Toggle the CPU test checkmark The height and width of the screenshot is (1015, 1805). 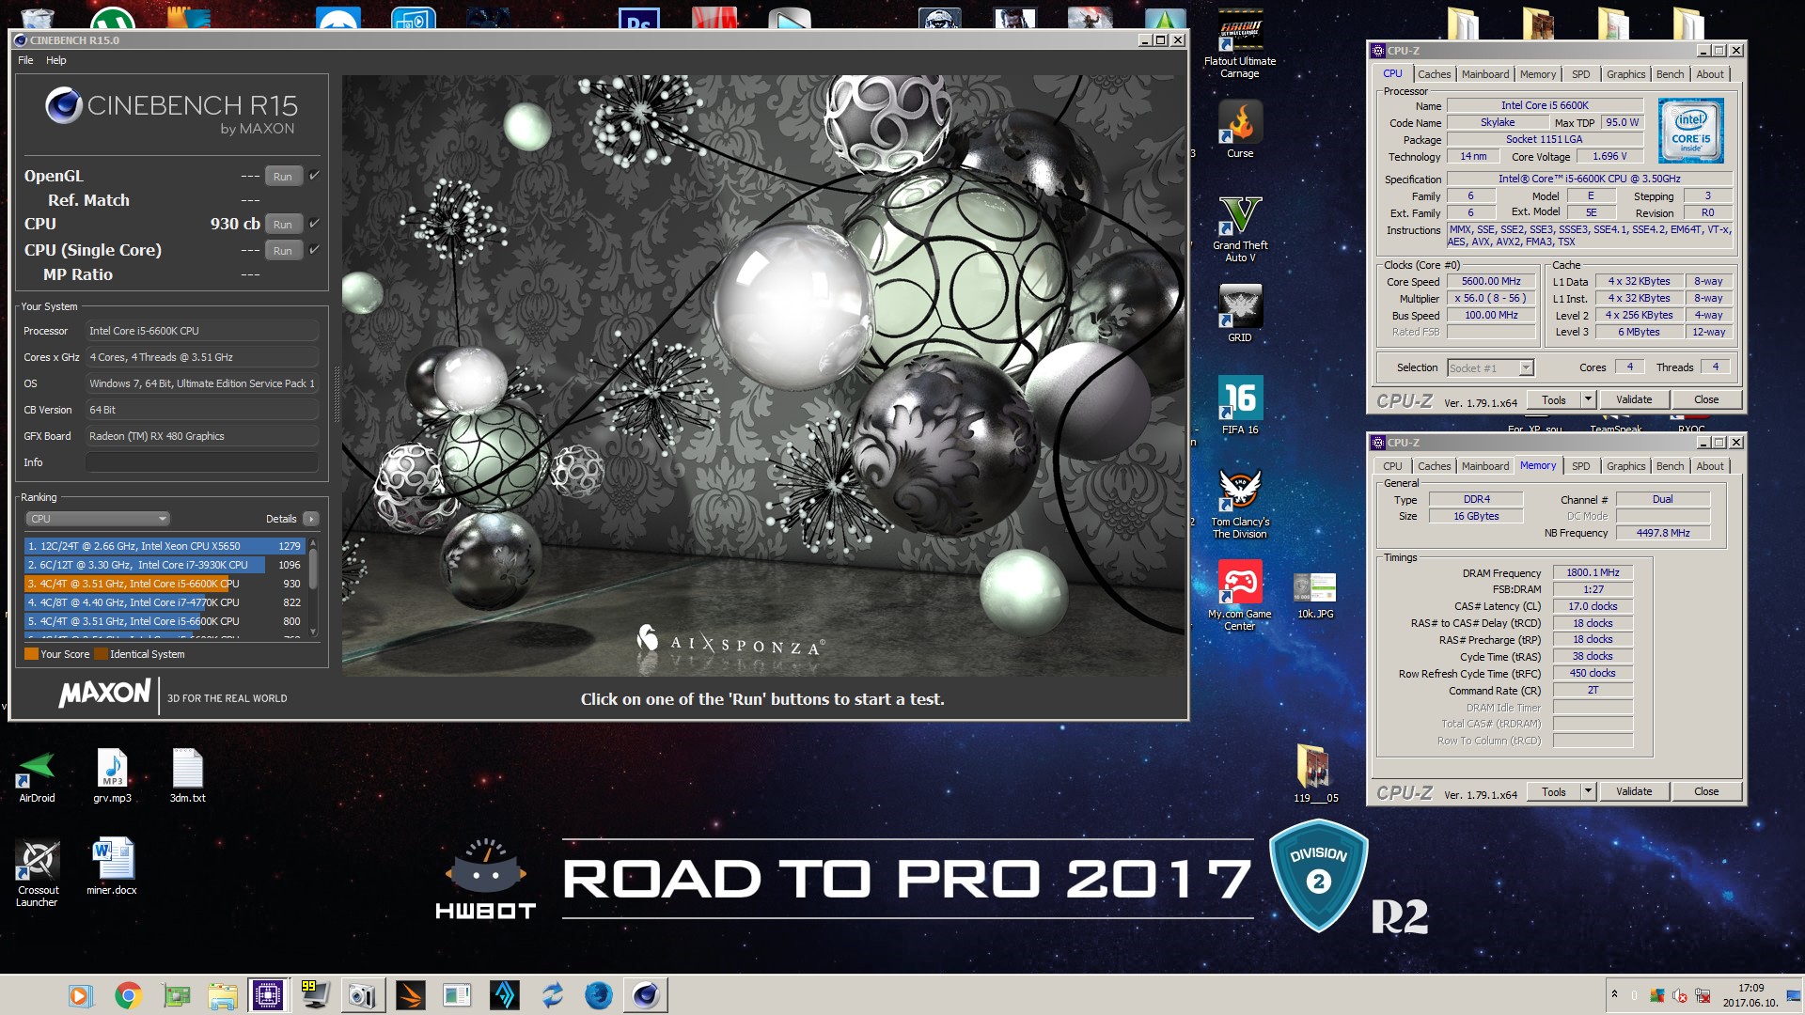(x=315, y=224)
